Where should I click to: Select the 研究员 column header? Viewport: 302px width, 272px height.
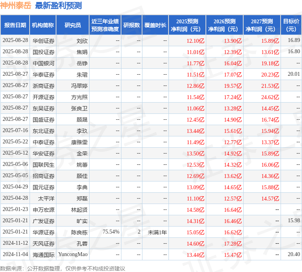pos(73,25)
